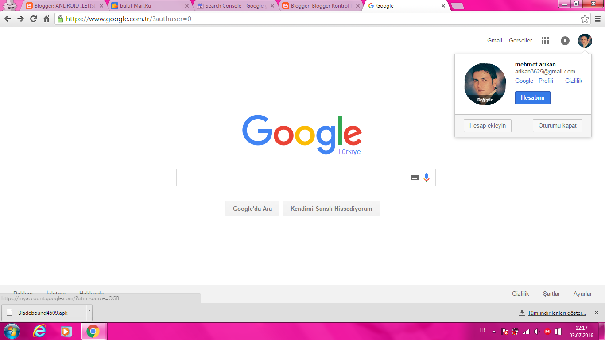Launch Internet Explorer from the taskbar
The width and height of the screenshot is (605, 340).
39,331
